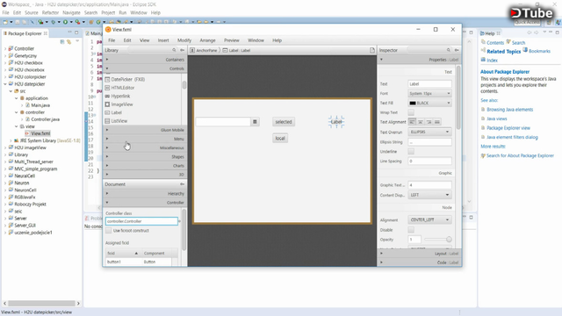Image resolution: width=562 pixels, height=316 pixels.
Task: Click the 'selected' button on canvas
Action: click(x=284, y=122)
